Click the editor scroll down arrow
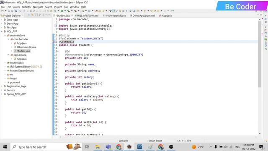 tap(260, 133)
